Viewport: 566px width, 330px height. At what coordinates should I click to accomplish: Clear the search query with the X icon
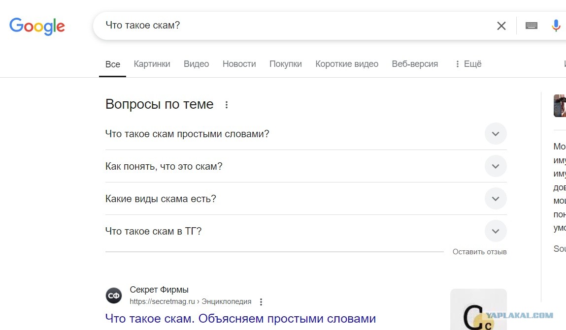[501, 26]
